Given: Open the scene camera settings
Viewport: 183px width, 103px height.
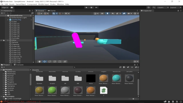Looking at the screenshot, I should (129, 13).
